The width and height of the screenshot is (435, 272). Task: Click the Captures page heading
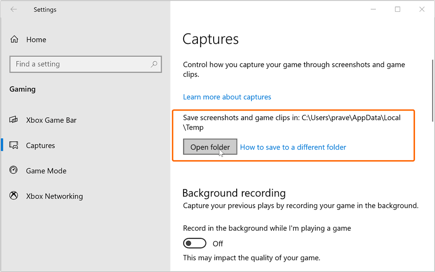[211, 39]
